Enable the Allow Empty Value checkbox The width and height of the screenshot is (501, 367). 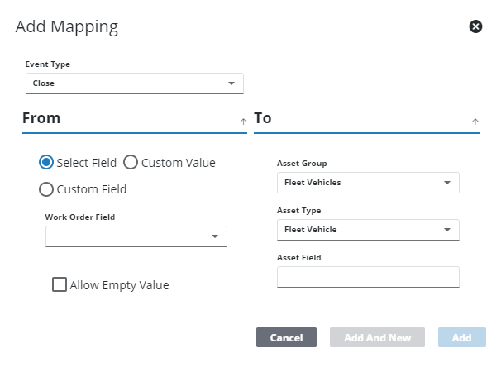click(x=60, y=285)
